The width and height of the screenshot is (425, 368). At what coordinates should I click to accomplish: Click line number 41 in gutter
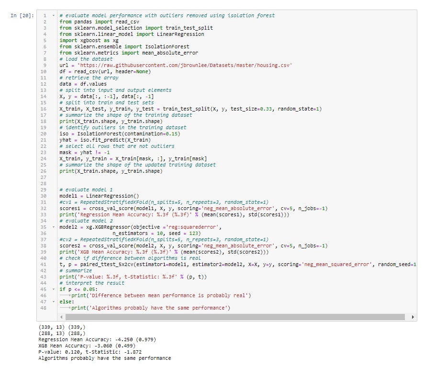click(x=44, y=265)
